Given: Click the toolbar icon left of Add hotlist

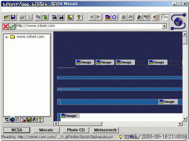Looking at the screenshot, I should click(147, 17).
